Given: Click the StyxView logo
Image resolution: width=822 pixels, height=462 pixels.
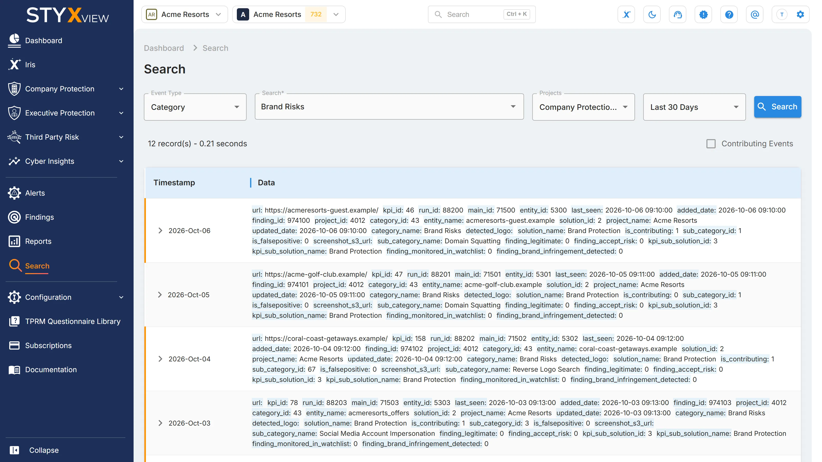Looking at the screenshot, I should [x=67, y=15].
